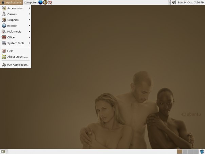Expand the Accessories submenu arrow
Image resolution: width=205 pixels, height=154 pixels.
point(29,8)
